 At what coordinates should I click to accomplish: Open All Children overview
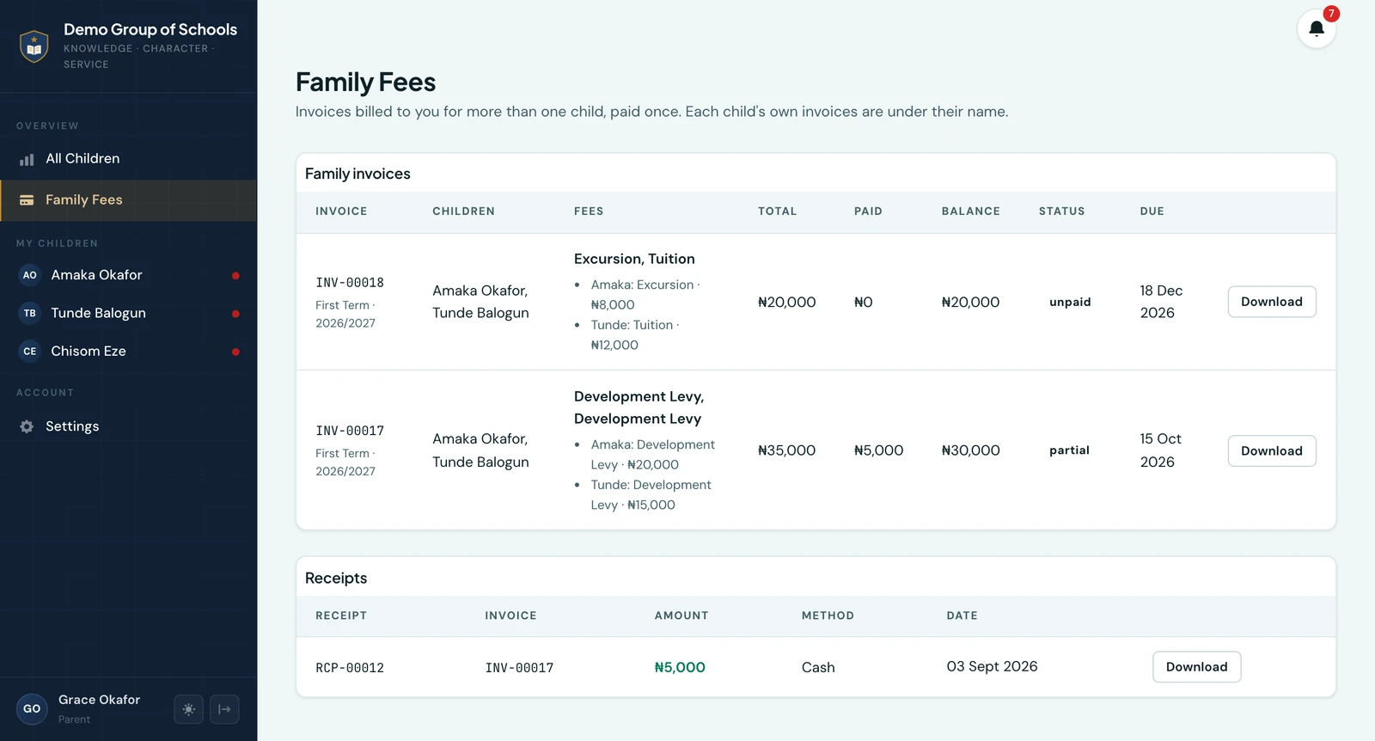point(129,159)
